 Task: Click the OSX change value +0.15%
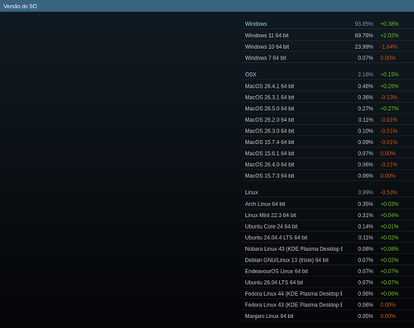click(x=389, y=75)
